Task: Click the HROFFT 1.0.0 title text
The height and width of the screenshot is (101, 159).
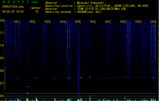Action: click(x=20, y=2)
